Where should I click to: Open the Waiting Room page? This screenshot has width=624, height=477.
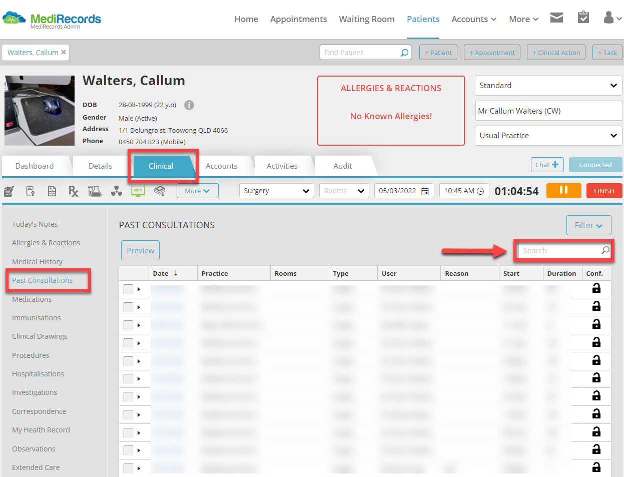[367, 19]
